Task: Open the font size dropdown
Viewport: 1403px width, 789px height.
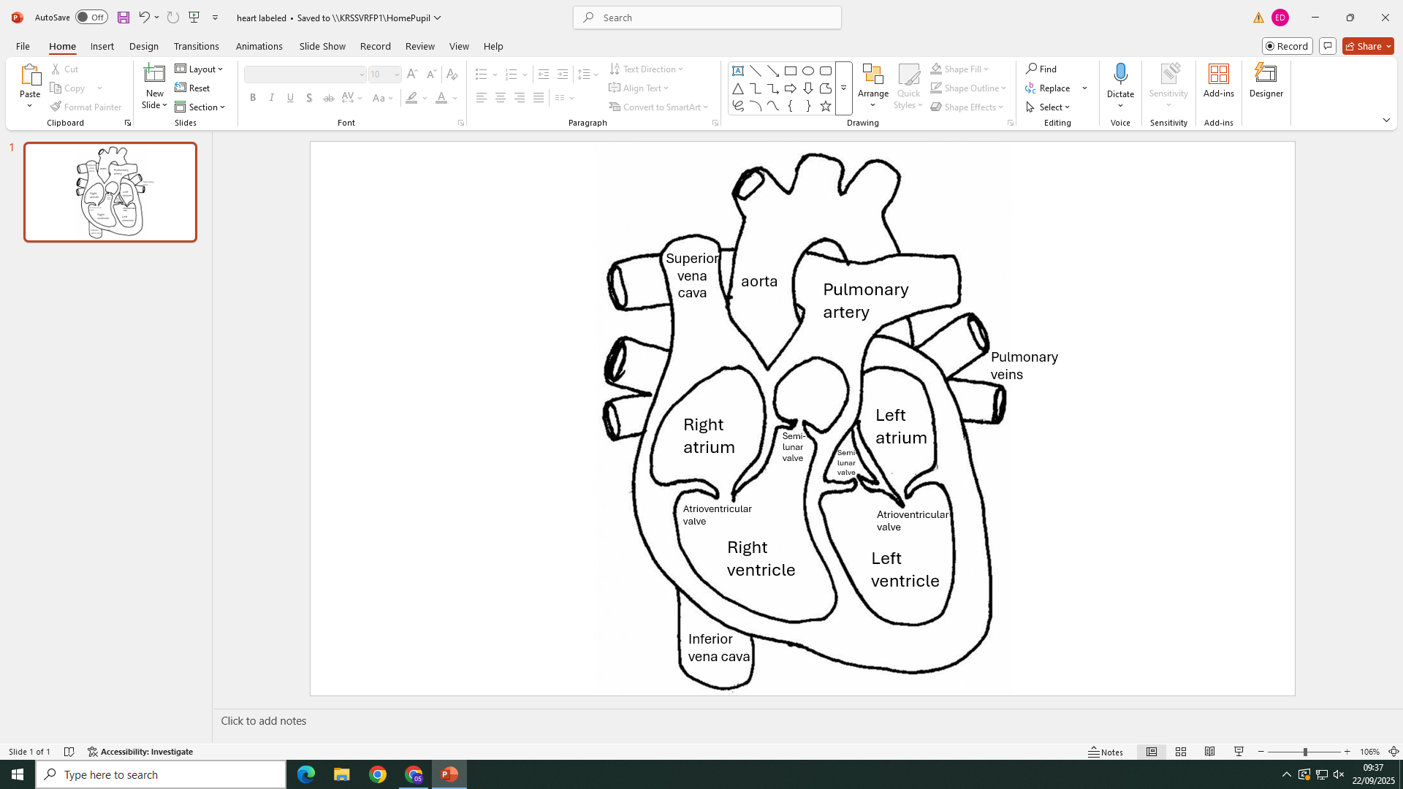Action: (x=395, y=74)
